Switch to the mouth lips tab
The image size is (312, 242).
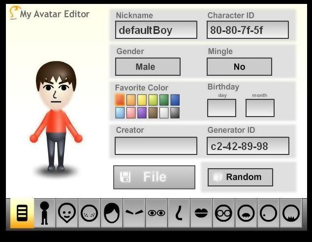201,213
